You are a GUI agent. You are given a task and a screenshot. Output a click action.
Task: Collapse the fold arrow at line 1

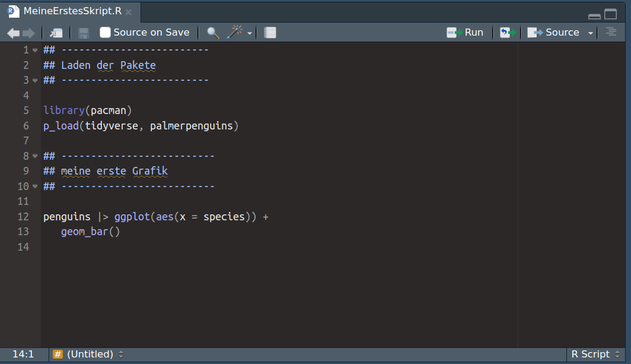[35, 50]
